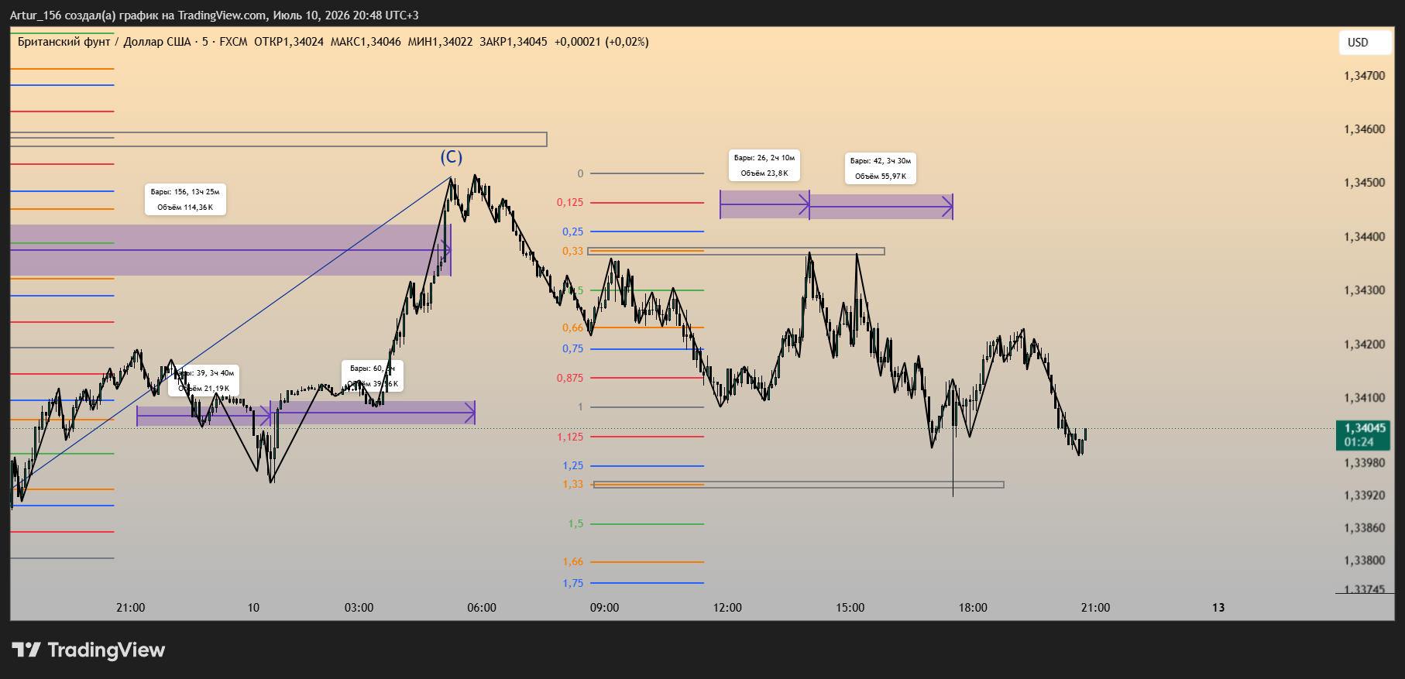Select the high value МАКС1,34046
Image resolution: width=1405 pixels, height=679 pixels.
click(x=366, y=42)
